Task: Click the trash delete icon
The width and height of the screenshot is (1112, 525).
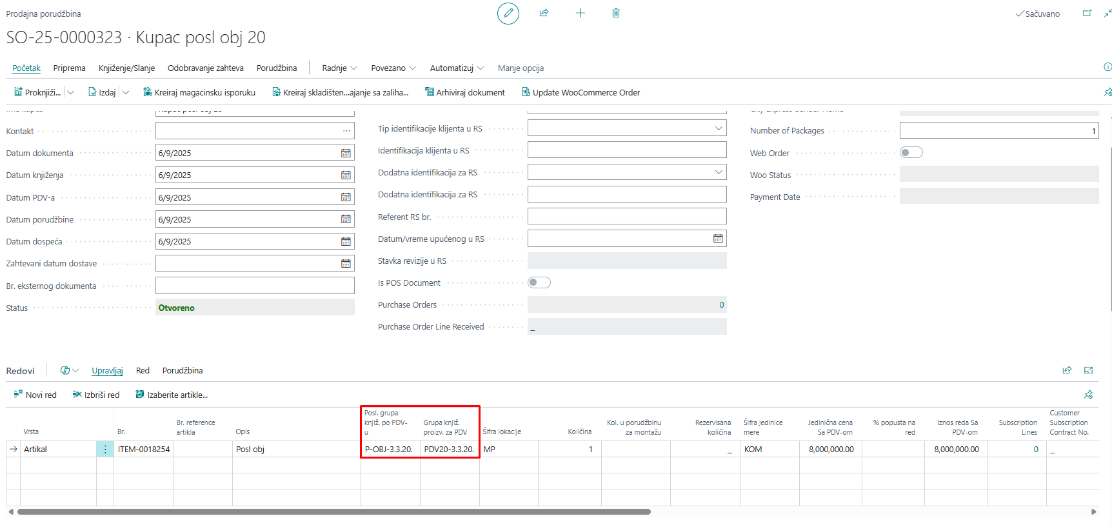Action: pyautogui.click(x=615, y=14)
